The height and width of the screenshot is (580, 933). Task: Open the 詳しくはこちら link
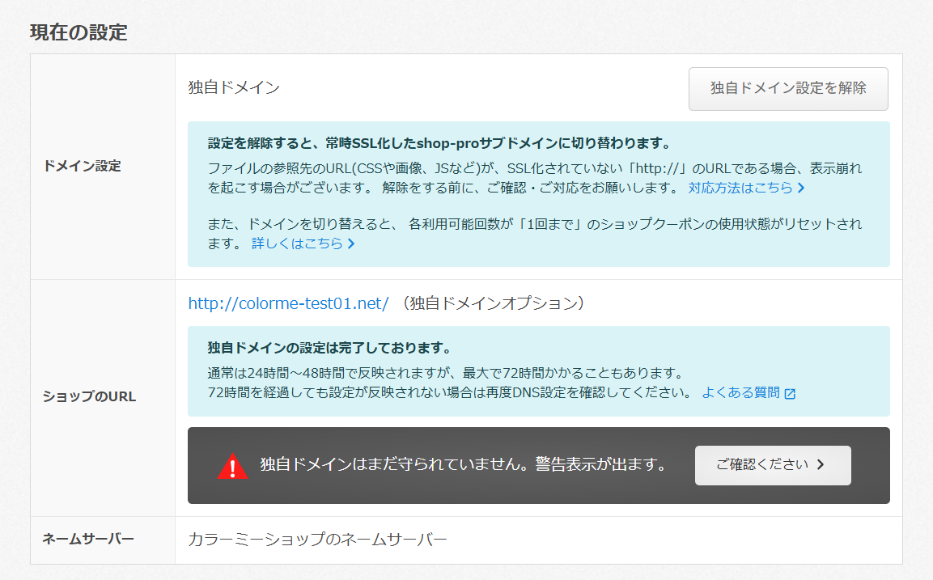click(x=296, y=243)
